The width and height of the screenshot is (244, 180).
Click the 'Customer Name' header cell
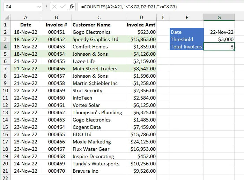click(99, 25)
